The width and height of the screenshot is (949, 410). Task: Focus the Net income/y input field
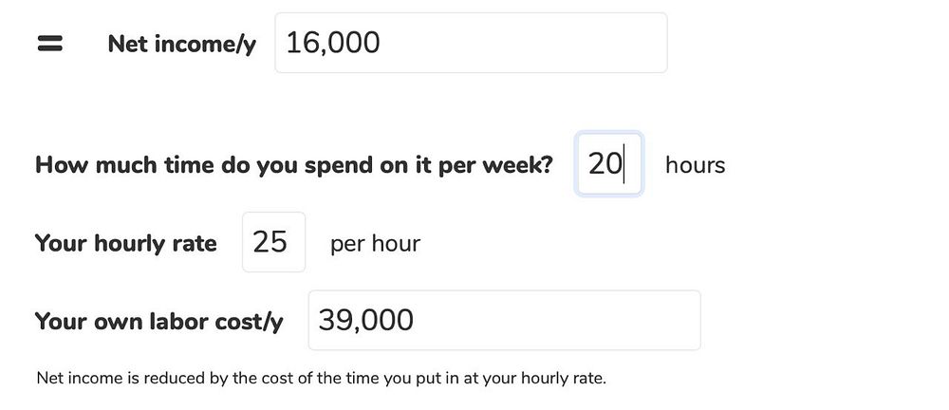[471, 43]
